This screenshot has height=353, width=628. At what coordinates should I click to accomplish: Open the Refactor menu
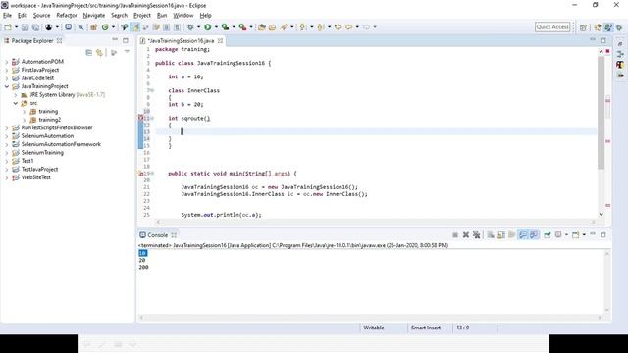[x=67, y=16]
